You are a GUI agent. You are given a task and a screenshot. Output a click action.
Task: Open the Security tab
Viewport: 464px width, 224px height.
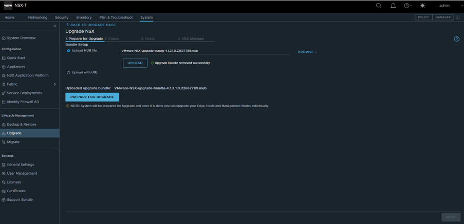pos(62,17)
